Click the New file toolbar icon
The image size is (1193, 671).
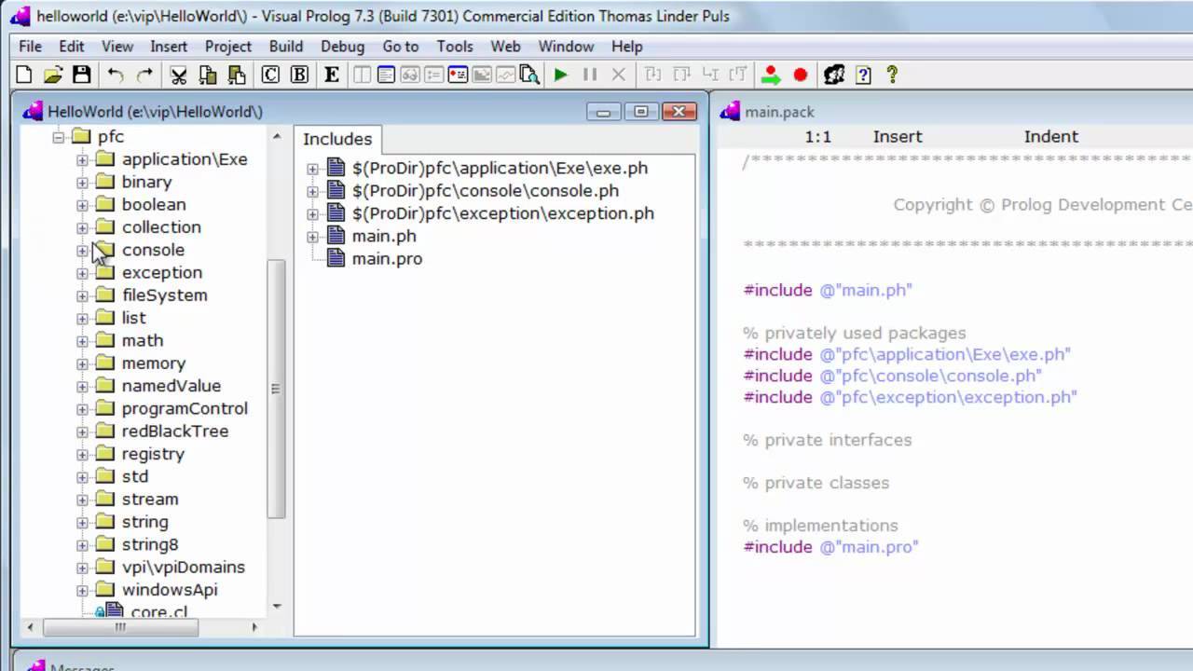tap(25, 75)
